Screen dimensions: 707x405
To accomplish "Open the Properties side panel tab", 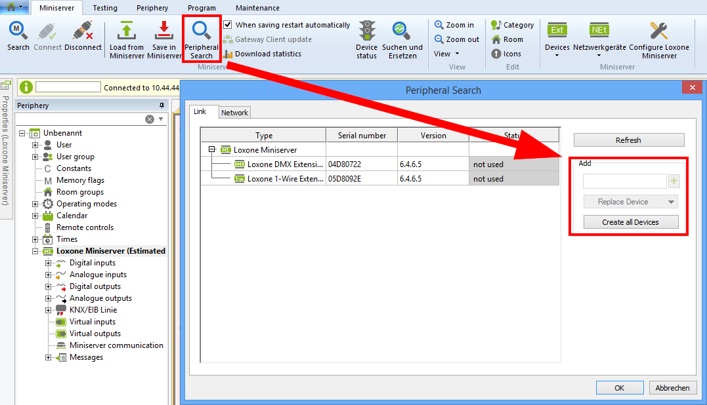I will point(5,149).
